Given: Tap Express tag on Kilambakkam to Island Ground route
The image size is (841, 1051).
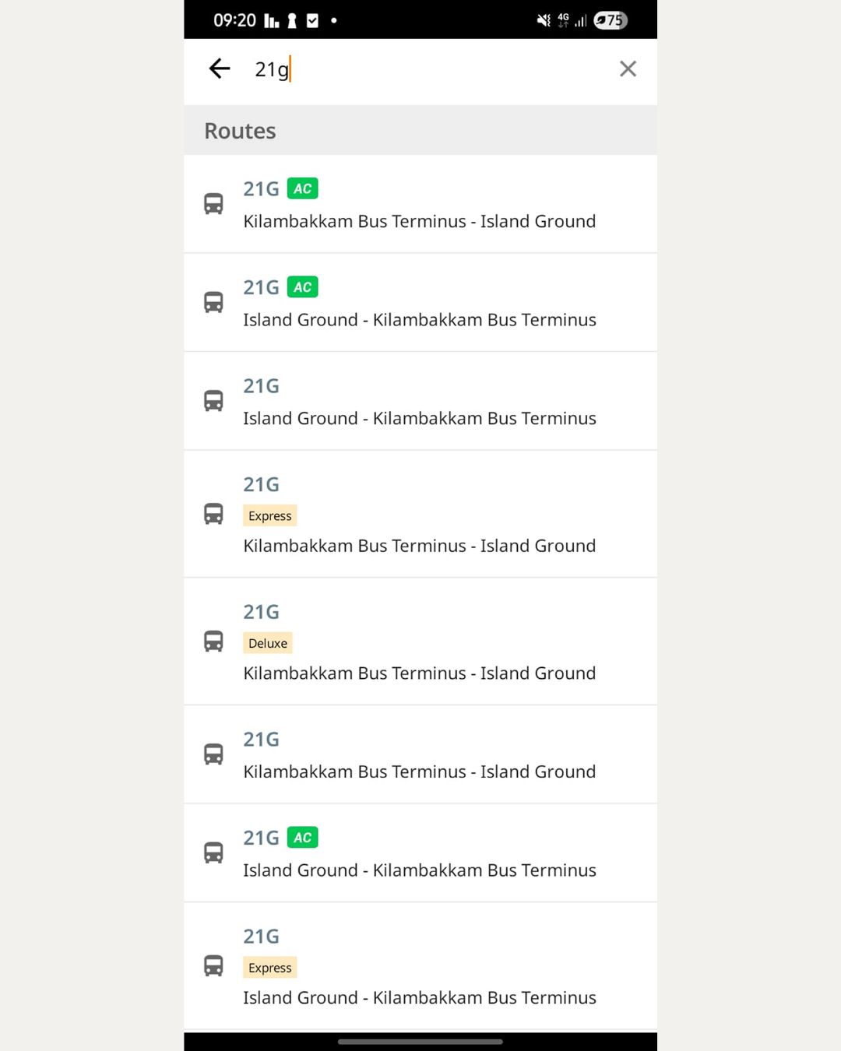Looking at the screenshot, I should coord(270,515).
